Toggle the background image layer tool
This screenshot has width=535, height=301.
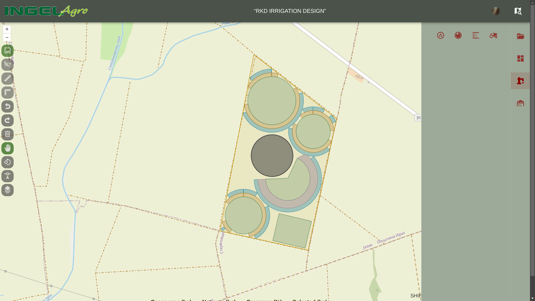8,51
